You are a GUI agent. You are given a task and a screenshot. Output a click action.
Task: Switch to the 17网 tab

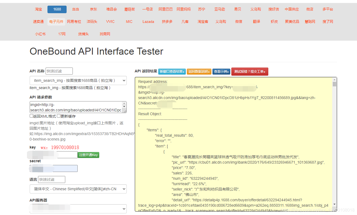pyautogui.click(x=62, y=34)
